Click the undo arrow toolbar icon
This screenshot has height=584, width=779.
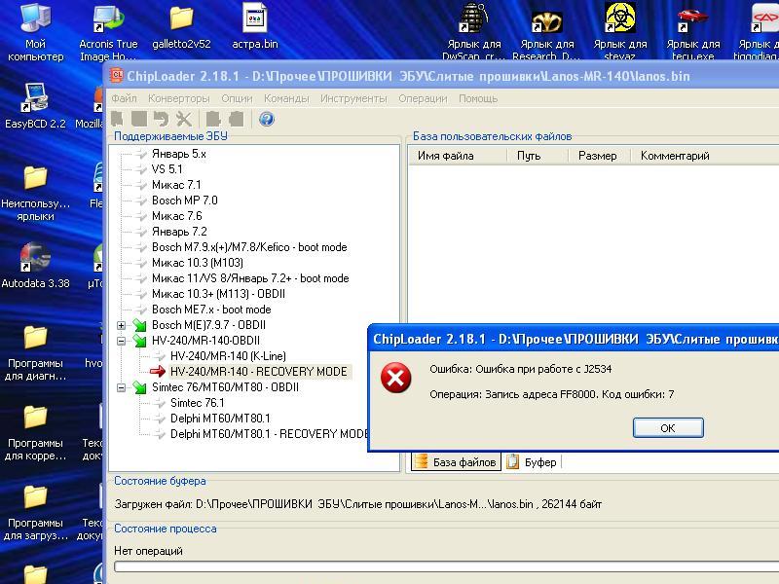(162, 119)
